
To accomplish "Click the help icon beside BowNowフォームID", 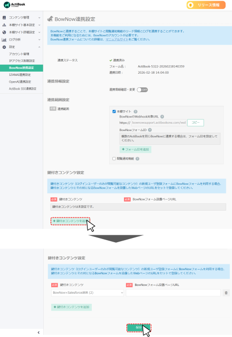I will coord(150,130).
